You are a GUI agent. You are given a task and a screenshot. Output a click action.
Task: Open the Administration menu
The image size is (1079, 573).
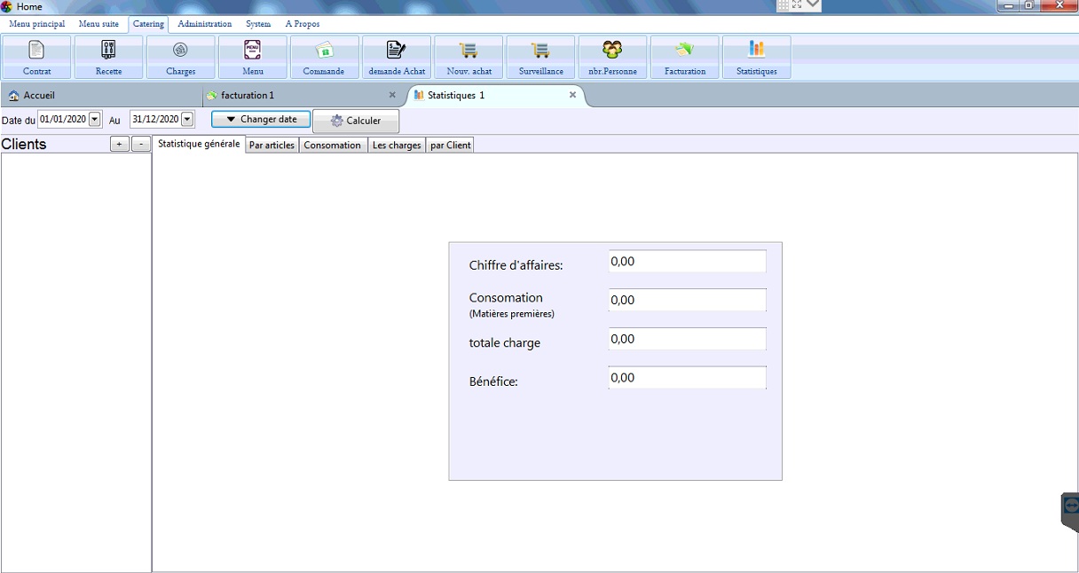tap(204, 24)
